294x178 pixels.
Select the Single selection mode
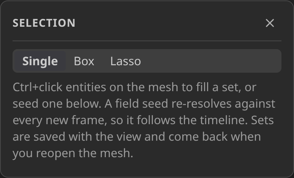(40, 61)
